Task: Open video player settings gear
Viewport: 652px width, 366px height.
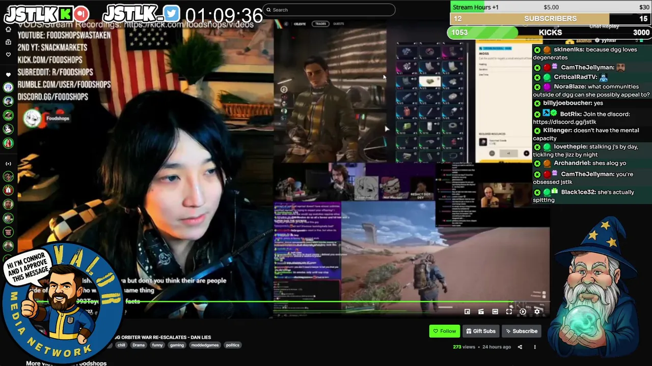Action: pyautogui.click(x=537, y=312)
